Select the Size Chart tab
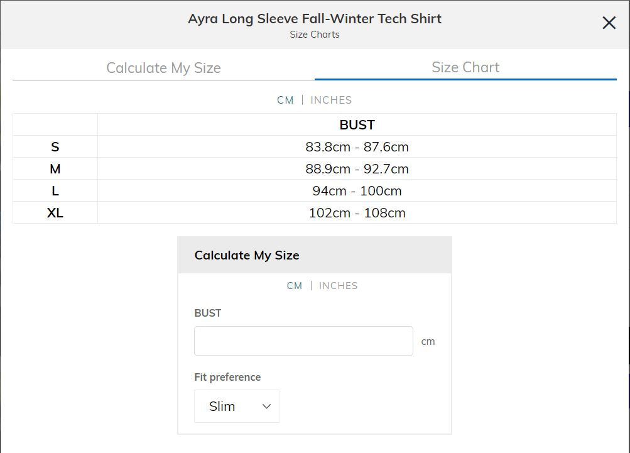Image resolution: width=630 pixels, height=453 pixels. coord(465,67)
